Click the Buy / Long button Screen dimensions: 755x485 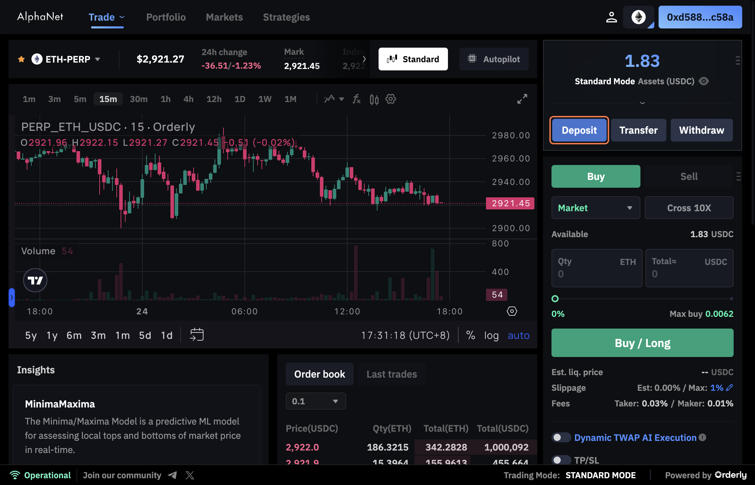click(x=642, y=343)
